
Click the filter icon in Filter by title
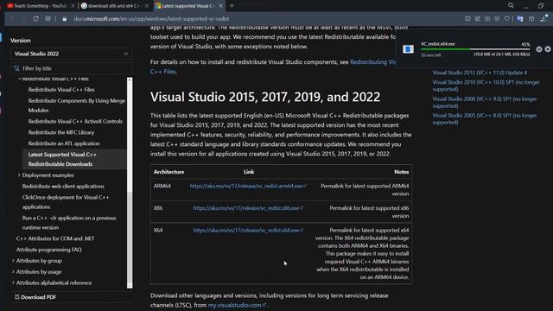(x=16, y=68)
